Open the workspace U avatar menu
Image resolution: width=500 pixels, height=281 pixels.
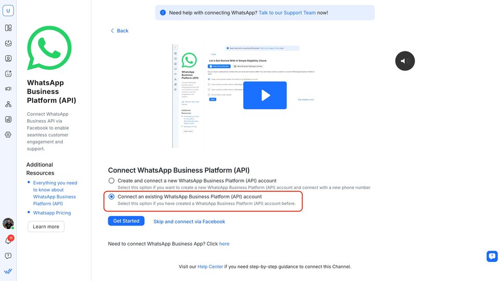8,10
